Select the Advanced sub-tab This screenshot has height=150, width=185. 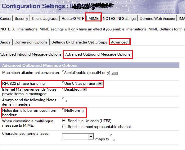click(x=119, y=42)
